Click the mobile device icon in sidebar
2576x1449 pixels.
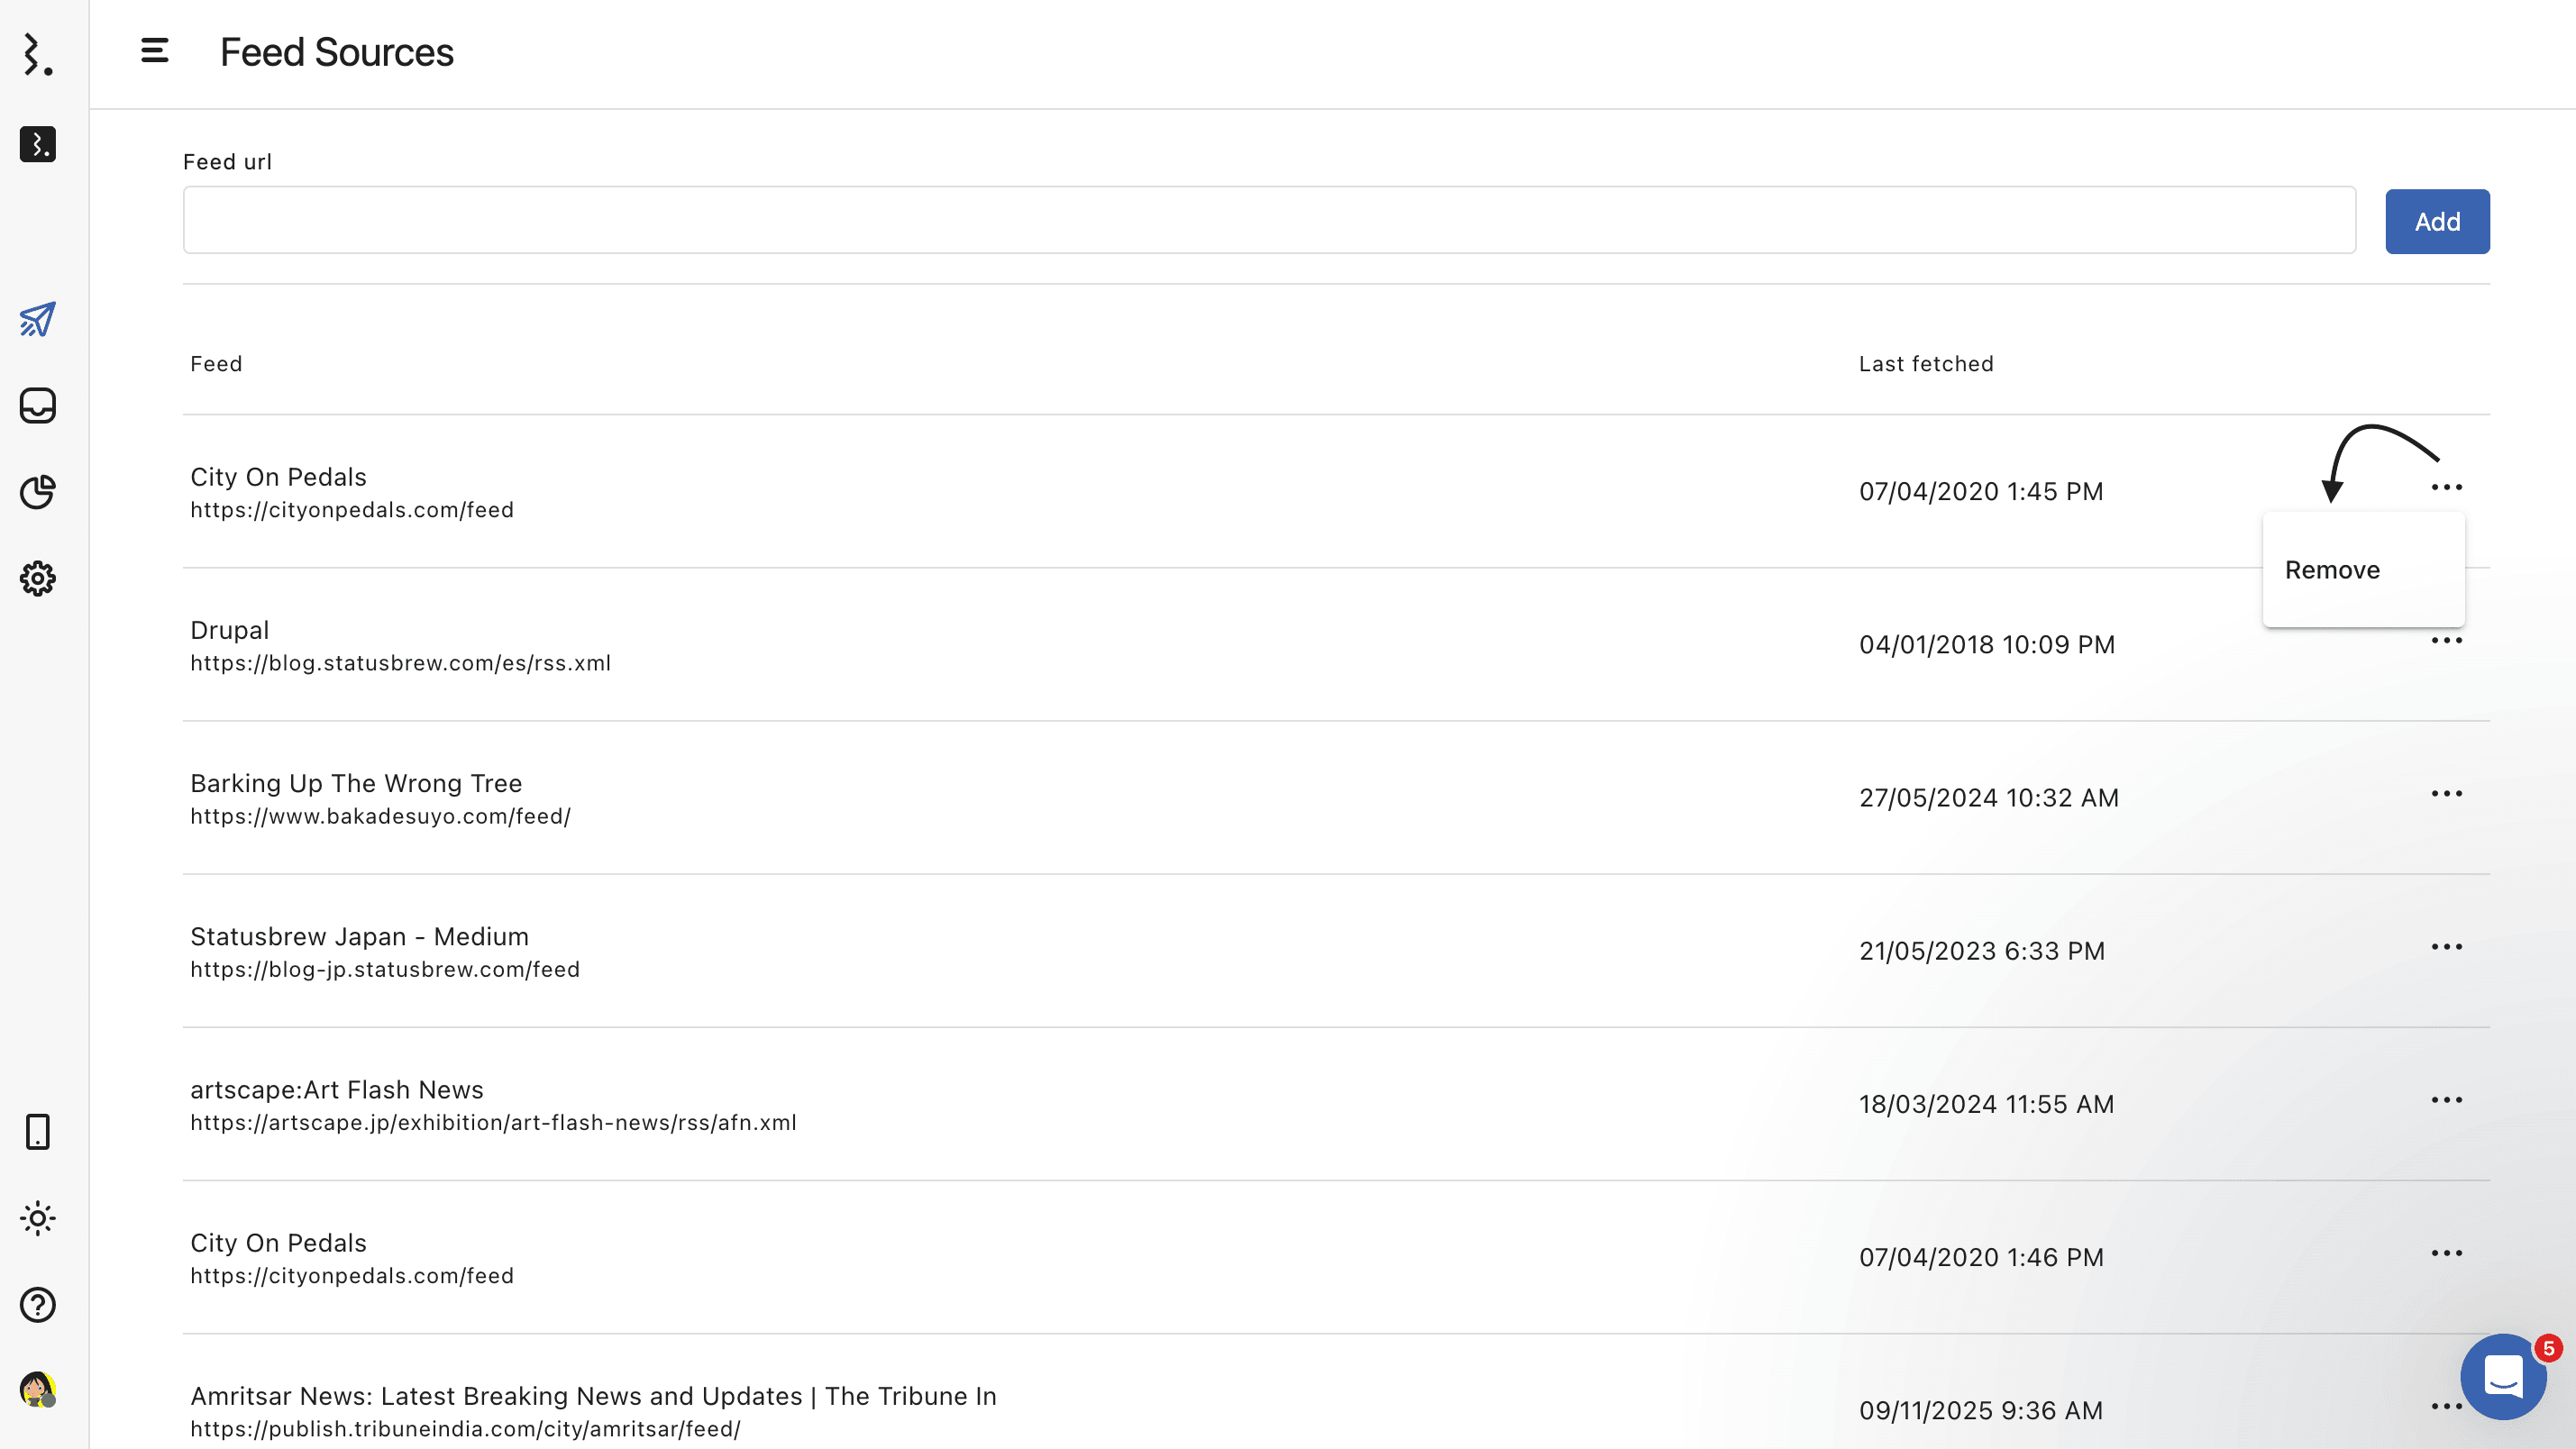(38, 1132)
